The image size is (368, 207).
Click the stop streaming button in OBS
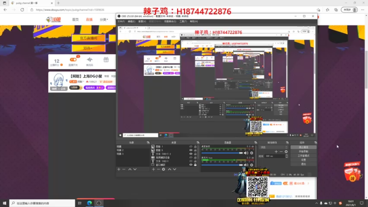[x=304, y=147]
